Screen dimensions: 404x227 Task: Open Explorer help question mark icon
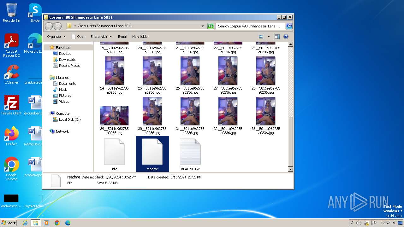(286, 37)
